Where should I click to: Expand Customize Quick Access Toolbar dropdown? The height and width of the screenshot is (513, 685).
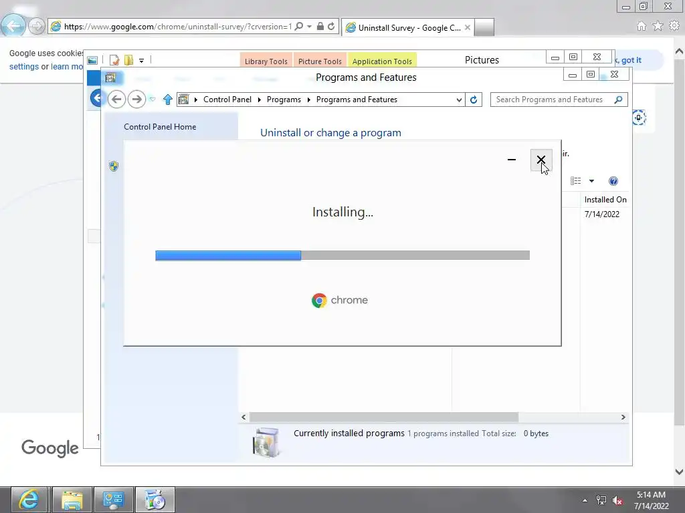(142, 61)
